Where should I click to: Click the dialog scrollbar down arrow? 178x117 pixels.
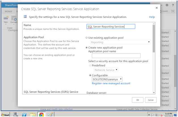[x=154, y=93]
